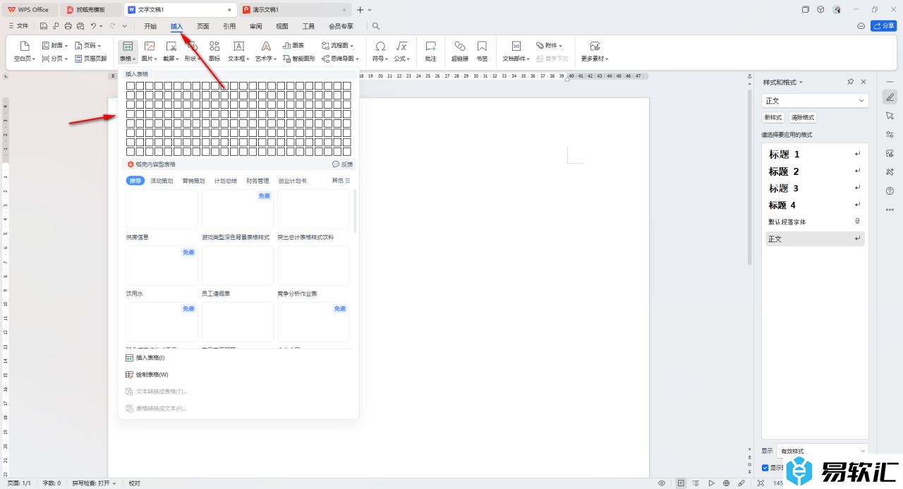Switch to web layout globe icon in status bar
Viewport: 903px width, 489px height.
(726, 483)
